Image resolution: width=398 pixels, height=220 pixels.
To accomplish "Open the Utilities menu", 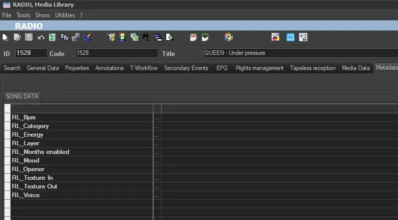I will click(65, 15).
